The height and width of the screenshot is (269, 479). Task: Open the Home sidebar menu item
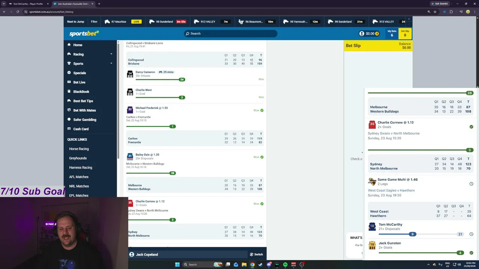90,45
